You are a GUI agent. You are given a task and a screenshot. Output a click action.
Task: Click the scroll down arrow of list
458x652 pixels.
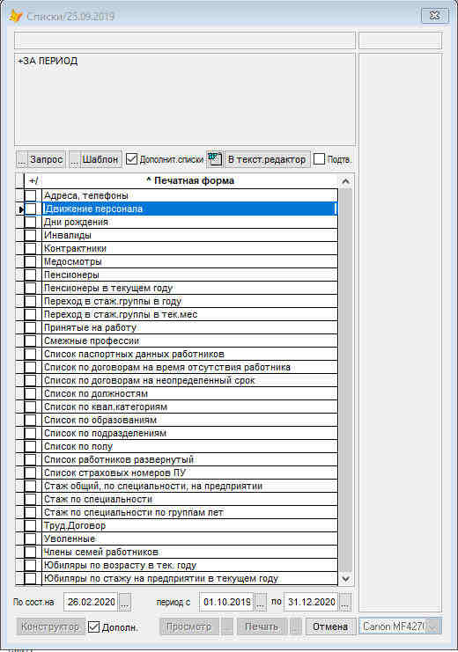(345, 578)
